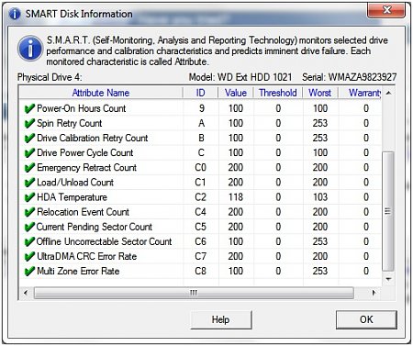Click the serial number WMAZA9823927
Image resolution: width=413 pixels, height=346 pixels.
(363, 77)
